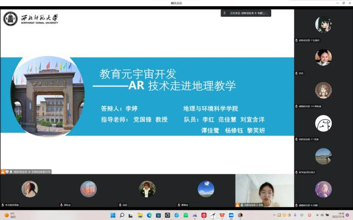Screen dimensions: 353x220
Task: Select participant with blue sky avatar
Action: click(206, 189)
